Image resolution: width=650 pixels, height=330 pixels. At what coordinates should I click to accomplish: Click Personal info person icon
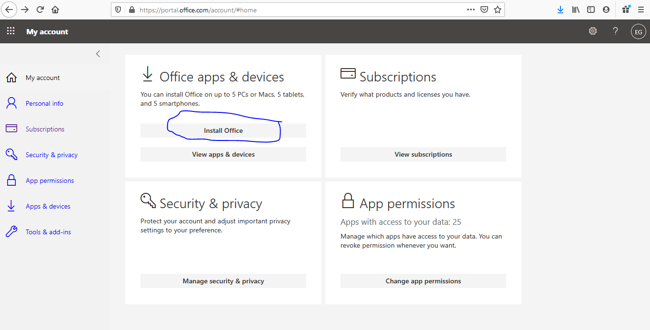tap(11, 103)
